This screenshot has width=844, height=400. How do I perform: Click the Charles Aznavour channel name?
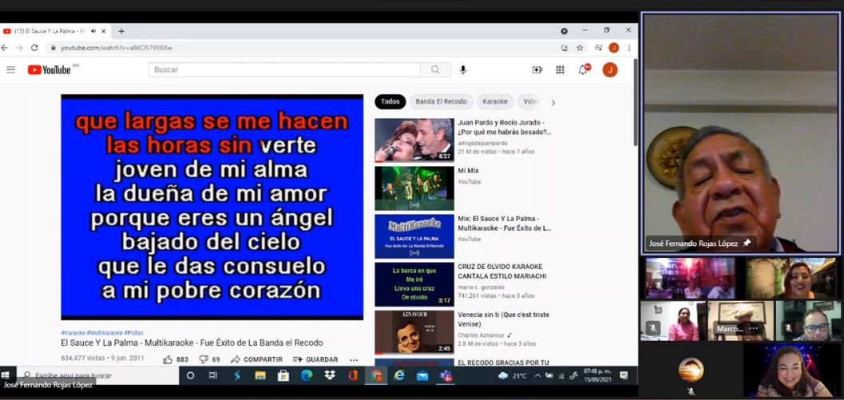(x=481, y=335)
